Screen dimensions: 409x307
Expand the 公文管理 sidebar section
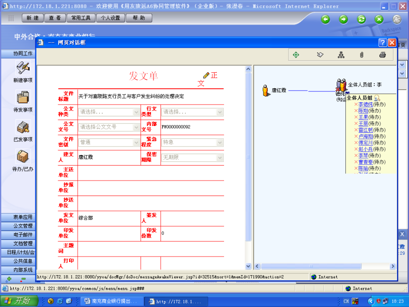18,226
